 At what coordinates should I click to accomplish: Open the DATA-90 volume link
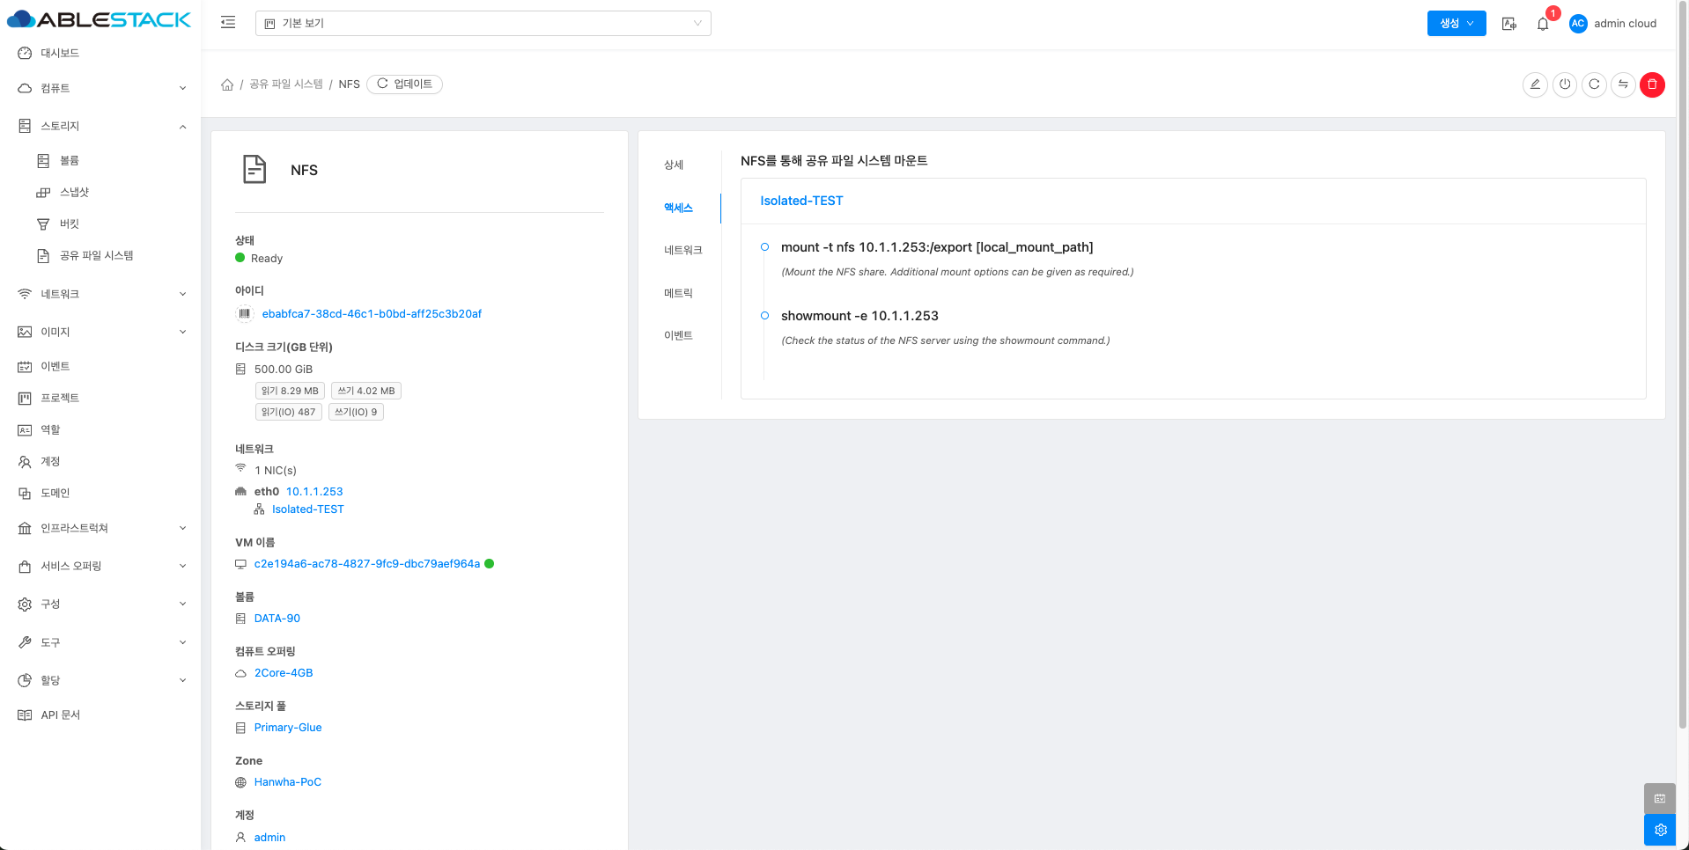(x=277, y=619)
